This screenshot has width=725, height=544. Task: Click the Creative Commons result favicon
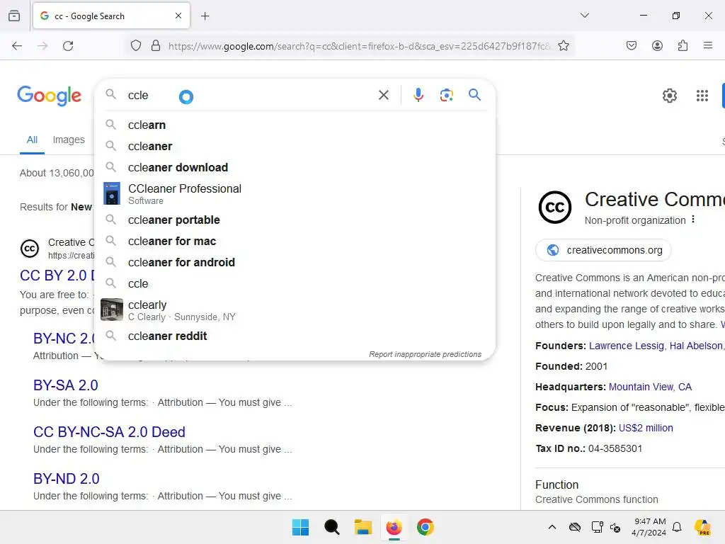click(x=30, y=249)
